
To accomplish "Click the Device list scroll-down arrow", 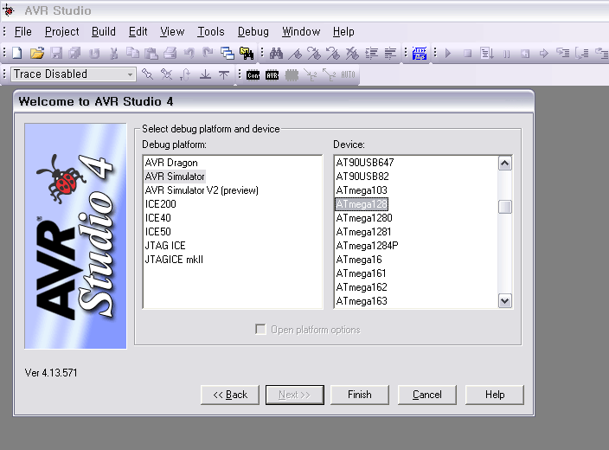I will (x=505, y=301).
